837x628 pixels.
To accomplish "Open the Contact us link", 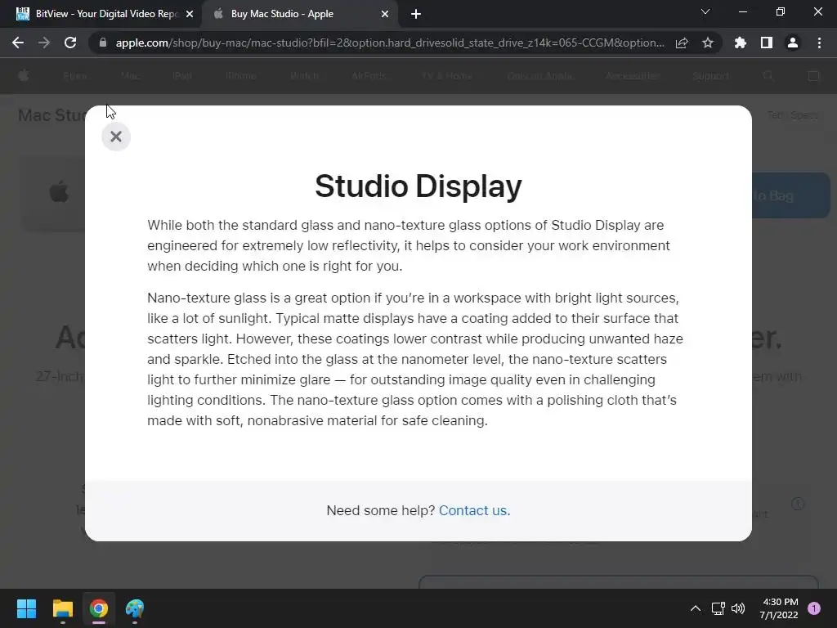I will coord(475,510).
